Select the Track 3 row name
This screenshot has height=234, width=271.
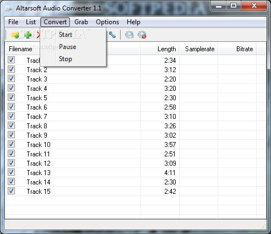pyautogui.click(x=37, y=79)
